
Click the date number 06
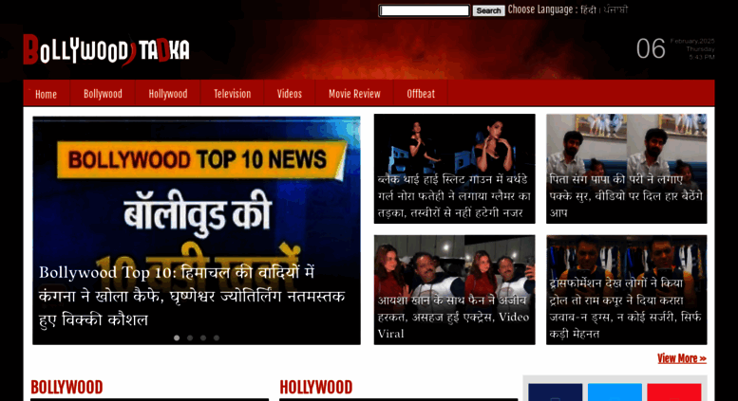tap(651, 49)
